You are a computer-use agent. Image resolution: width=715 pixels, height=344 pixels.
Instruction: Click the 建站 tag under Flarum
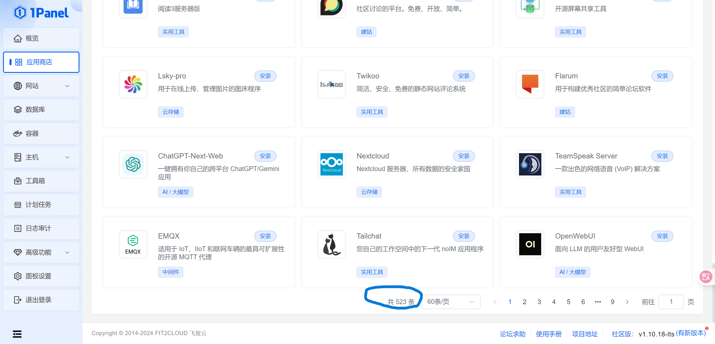coord(565,112)
